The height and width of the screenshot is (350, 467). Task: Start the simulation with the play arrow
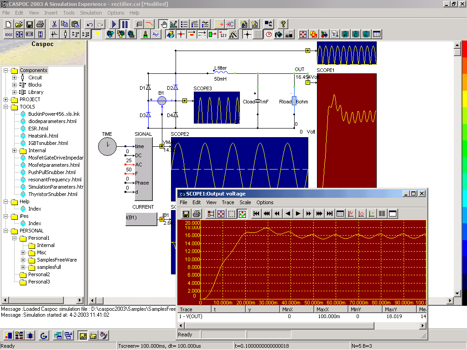click(114, 24)
